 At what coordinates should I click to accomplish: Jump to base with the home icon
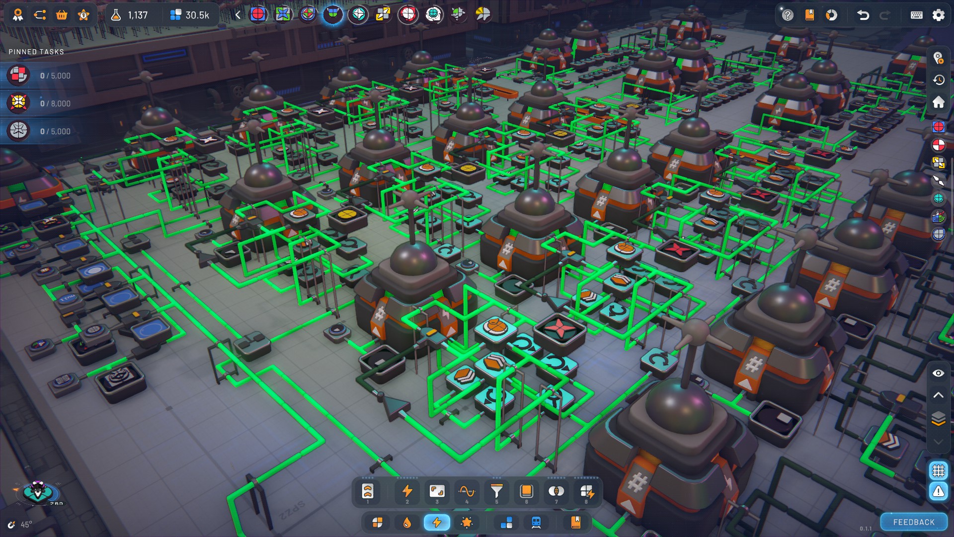(938, 102)
